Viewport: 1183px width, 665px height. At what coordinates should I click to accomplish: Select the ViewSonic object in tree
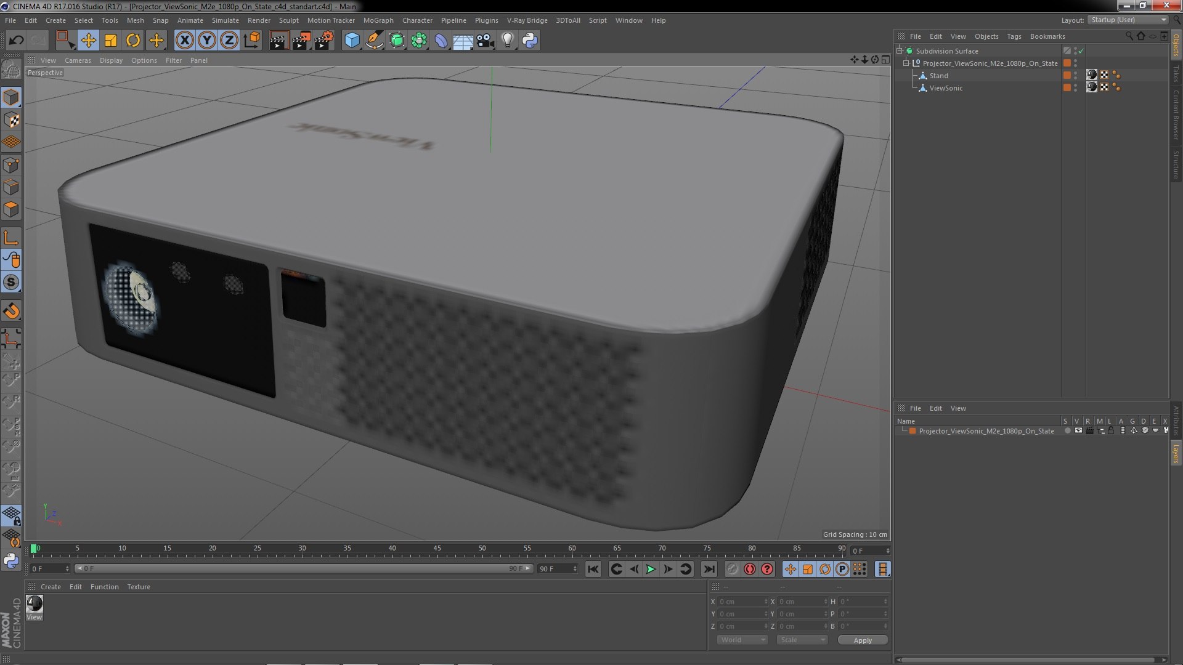point(946,88)
